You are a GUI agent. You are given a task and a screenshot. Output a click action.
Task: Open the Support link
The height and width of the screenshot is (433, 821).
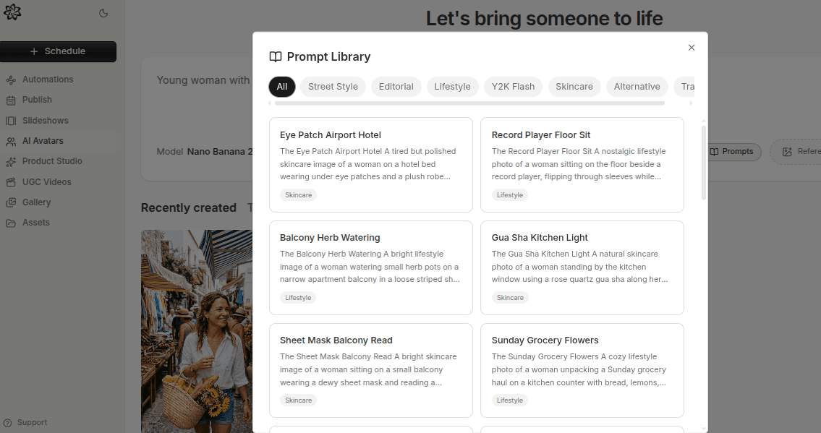[25, 422]
